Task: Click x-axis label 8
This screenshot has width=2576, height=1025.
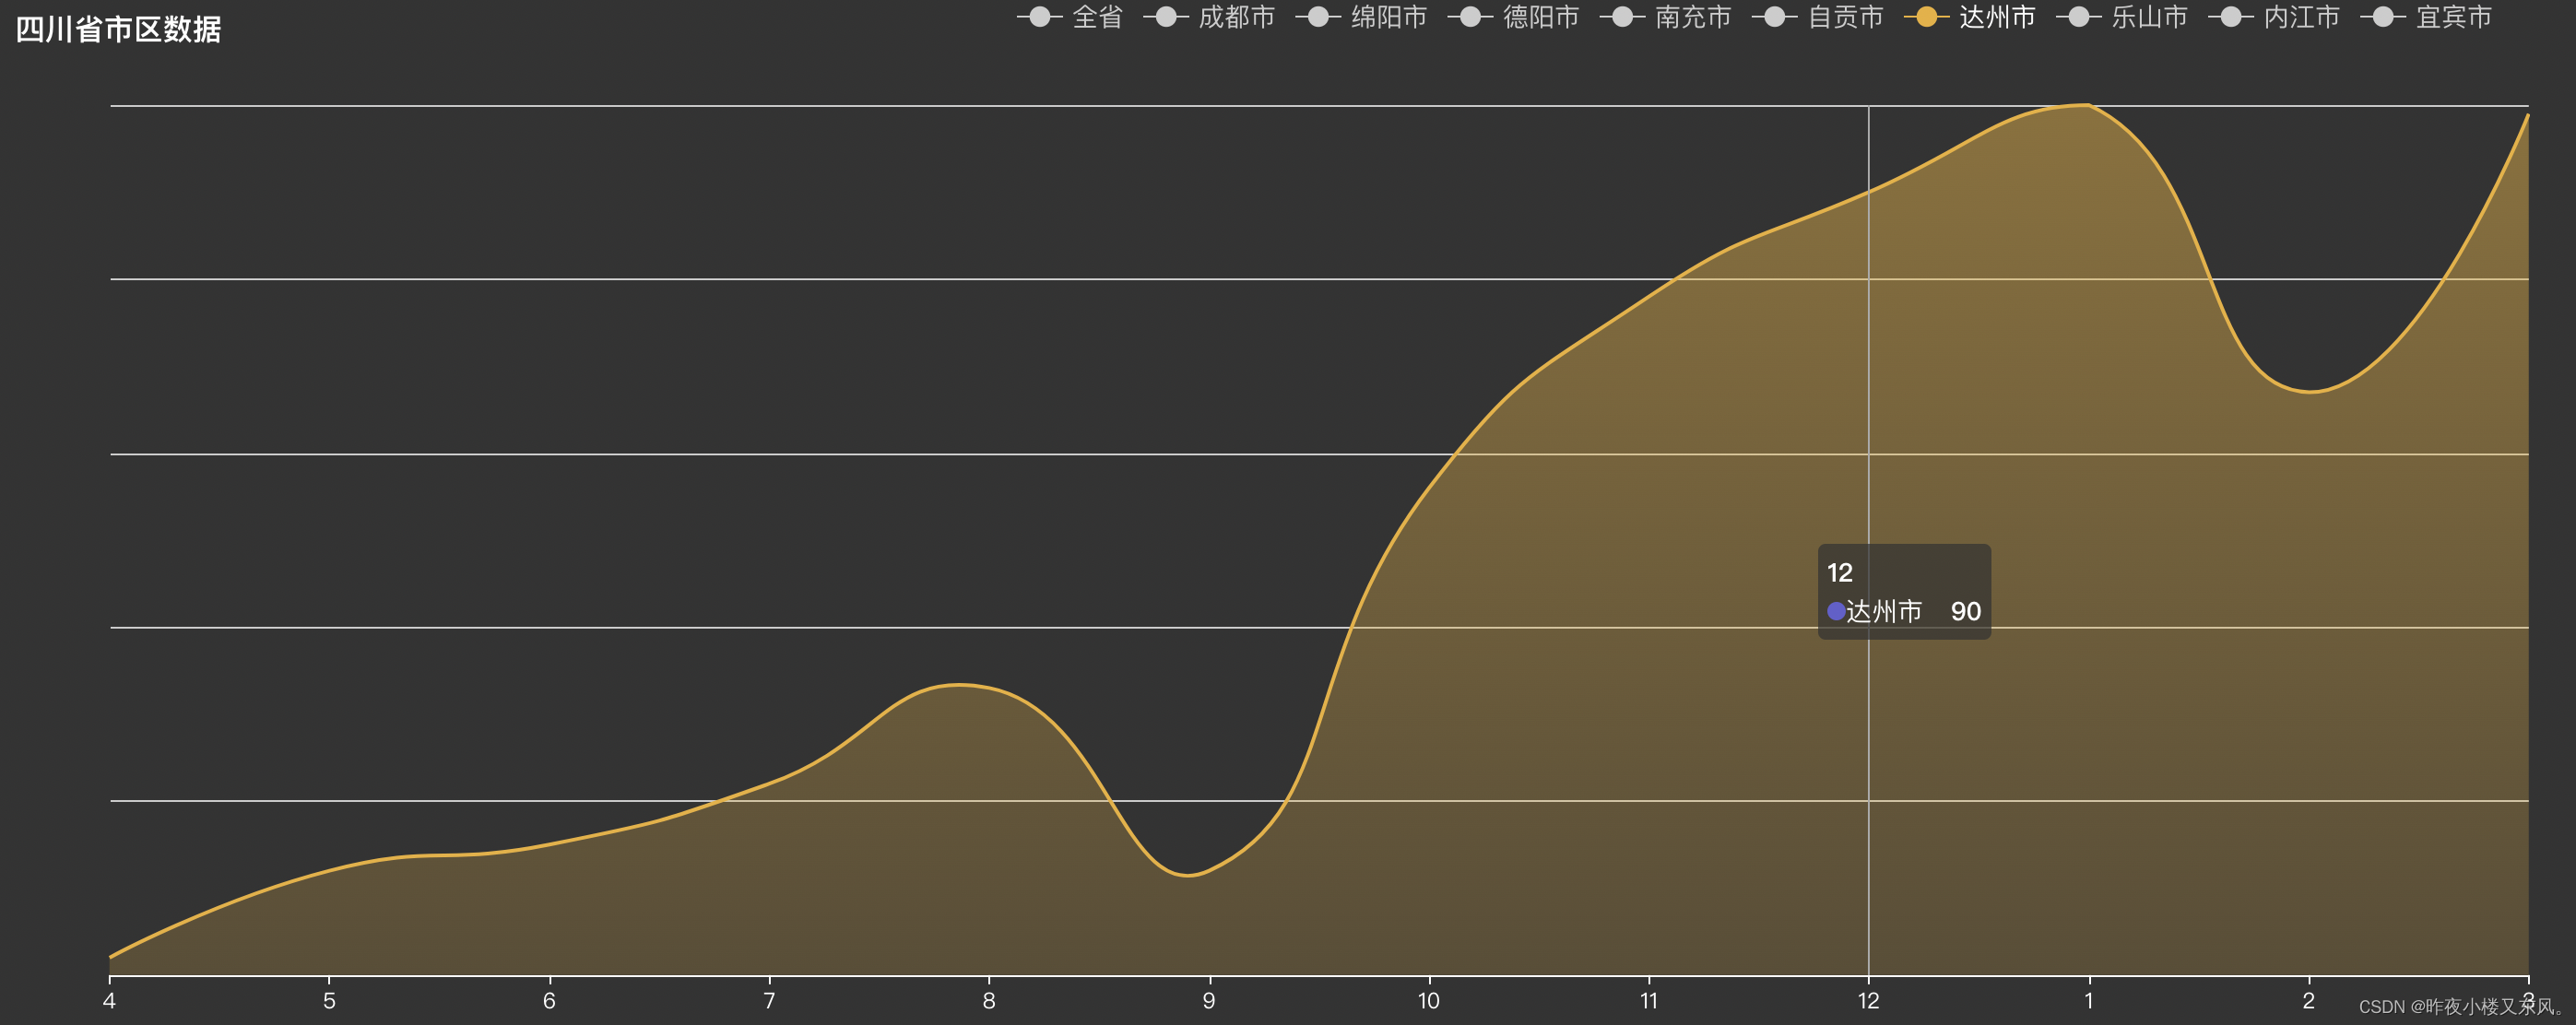Action: pyautogui.click(x=988, y=1001)
